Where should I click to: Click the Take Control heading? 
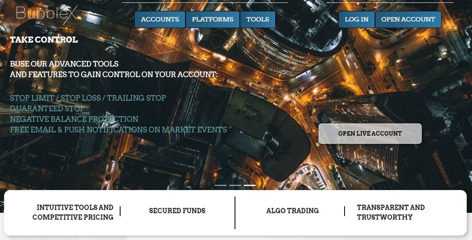pyautogui.click(x=44, y=40)
